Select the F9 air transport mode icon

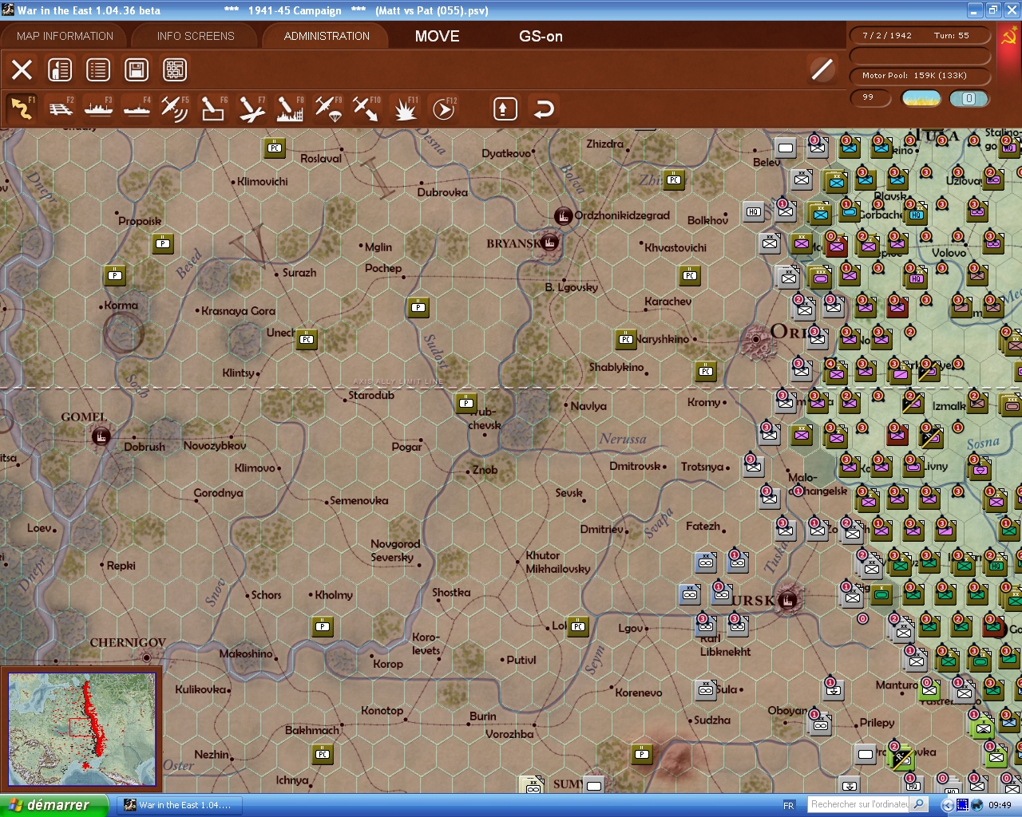point(328,109)
